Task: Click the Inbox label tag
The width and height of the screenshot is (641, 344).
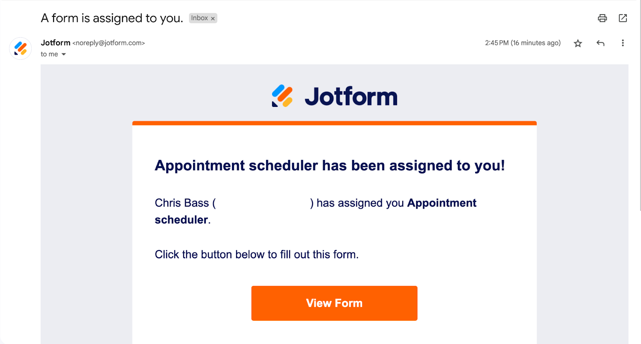Action: coord(199,18)
